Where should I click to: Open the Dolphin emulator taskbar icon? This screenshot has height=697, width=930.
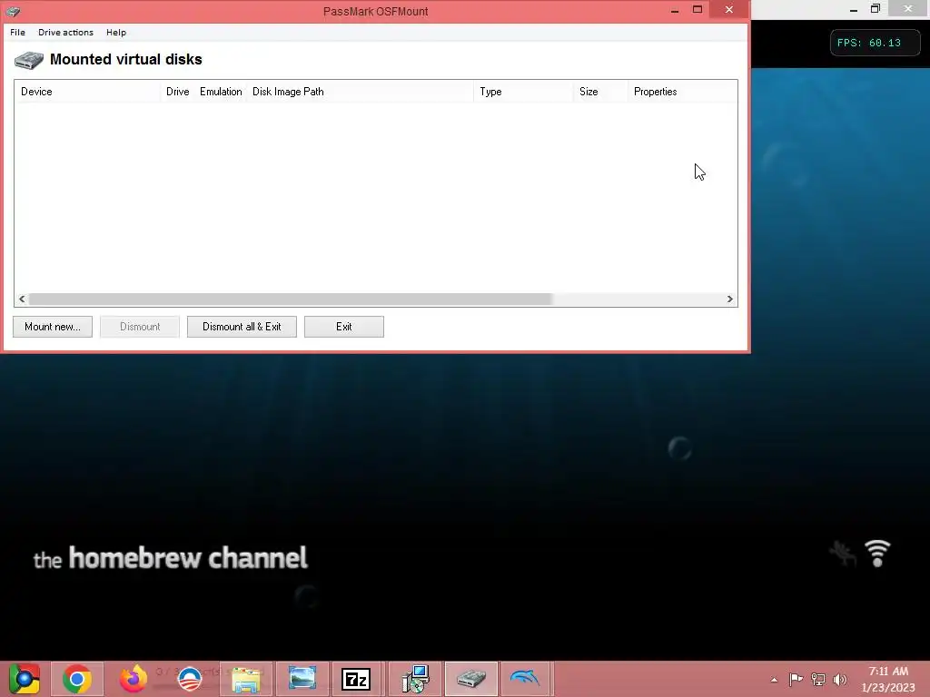525,679
